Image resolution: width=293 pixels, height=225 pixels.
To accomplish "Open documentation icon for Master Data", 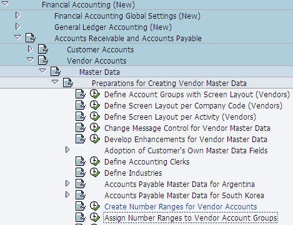I will [x=56, y=72].
